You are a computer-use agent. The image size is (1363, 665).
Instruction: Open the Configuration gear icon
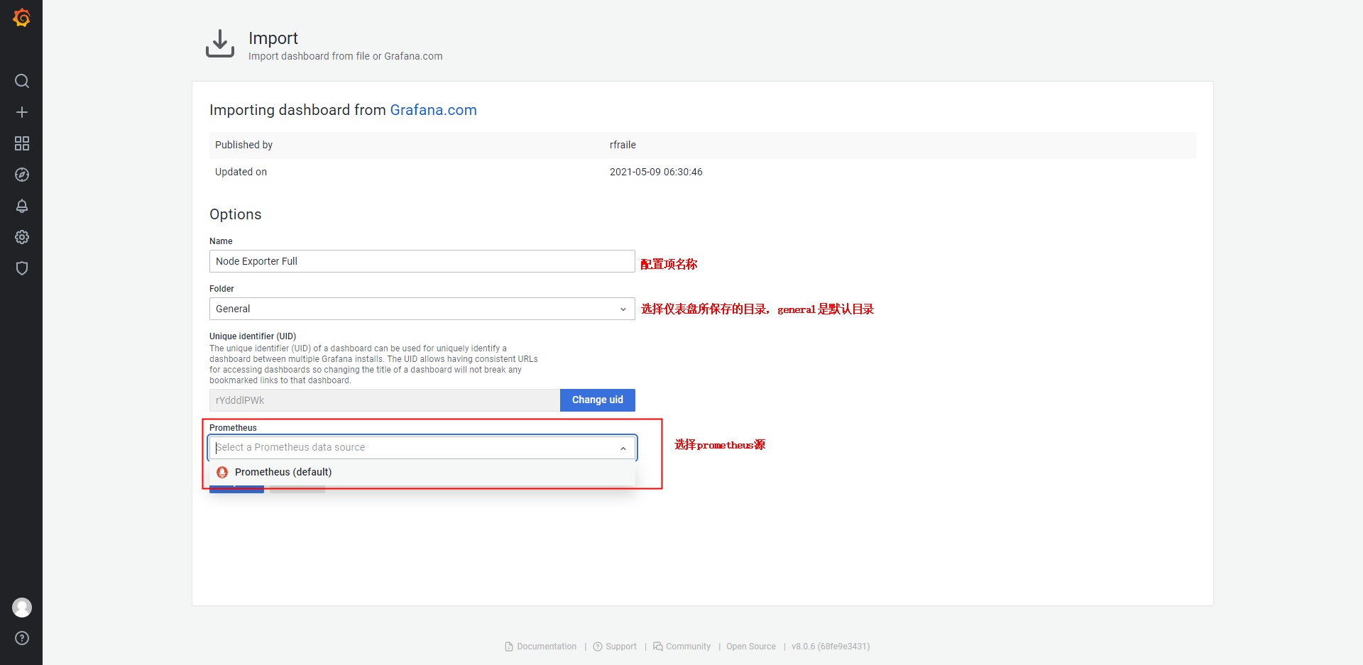[22, 237]
